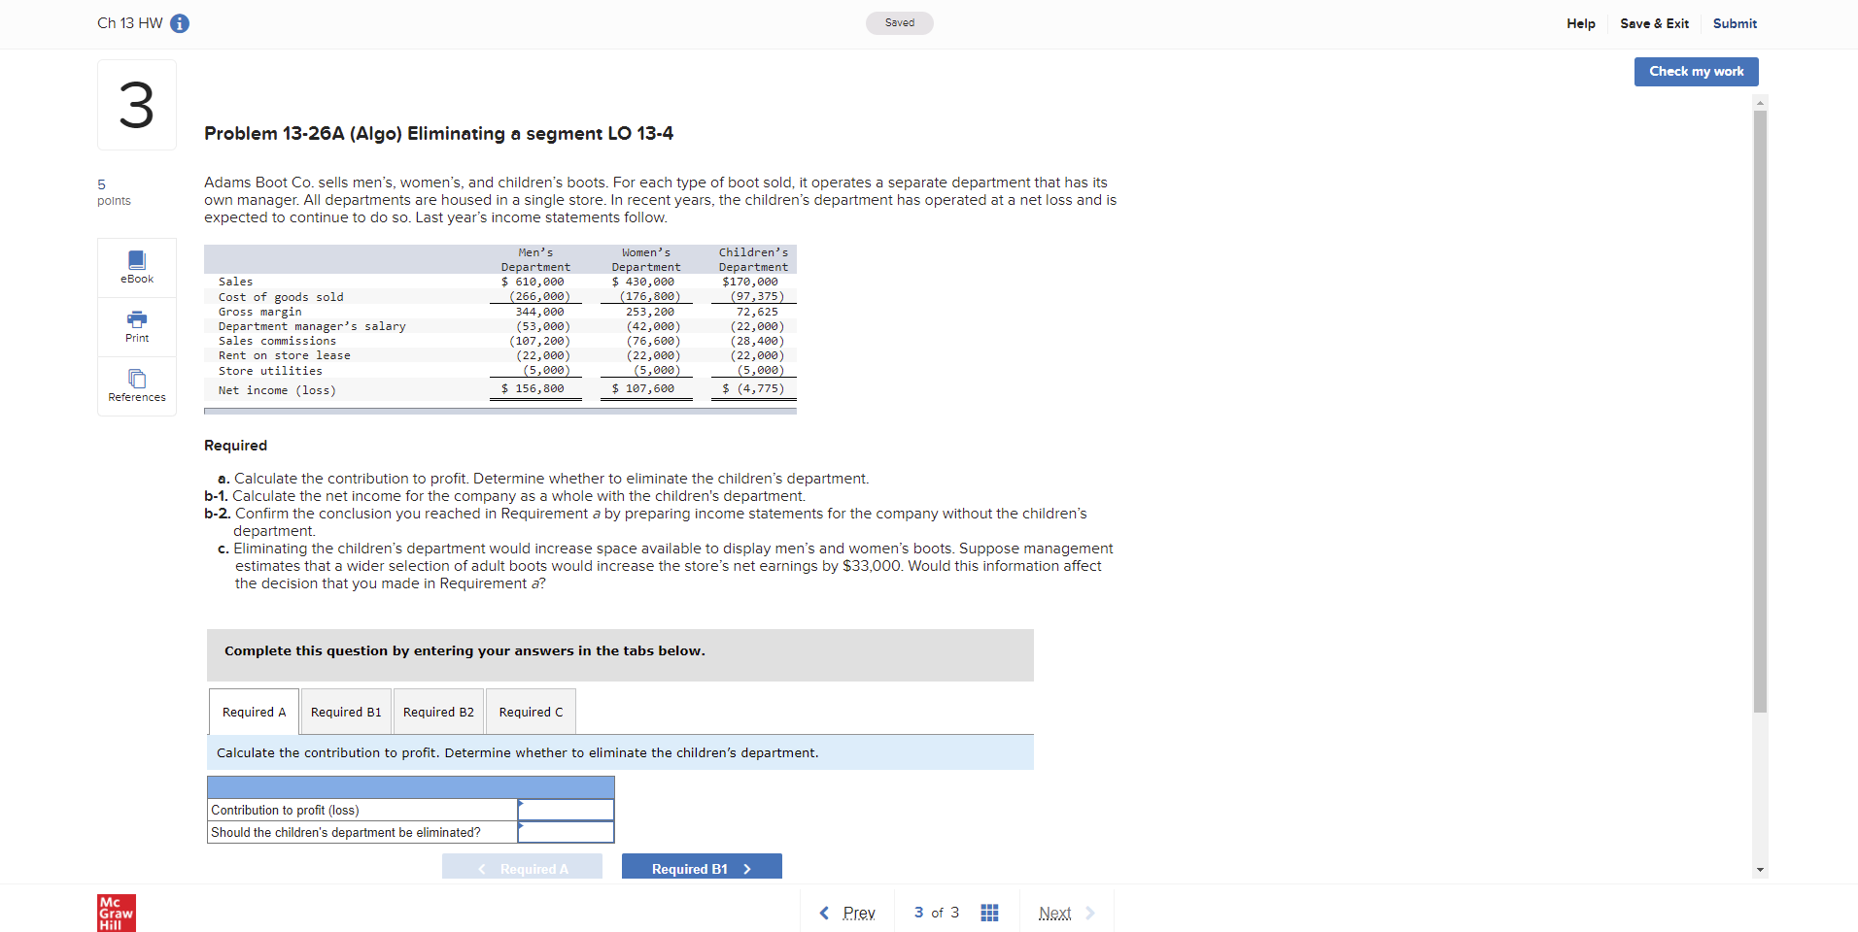This screenshot has width=1858, height=932.
Task: Click the Next chevron arrow
Action: coord(1089,913)
